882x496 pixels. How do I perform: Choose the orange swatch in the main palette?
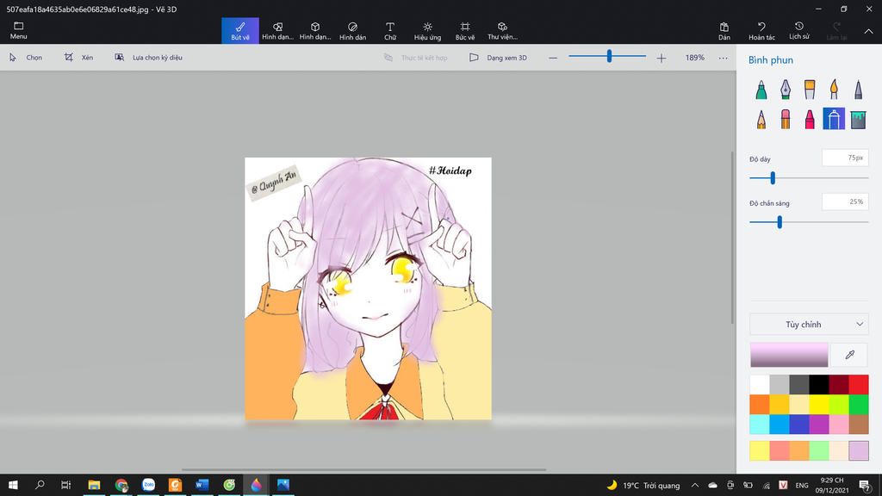point(760,405)
